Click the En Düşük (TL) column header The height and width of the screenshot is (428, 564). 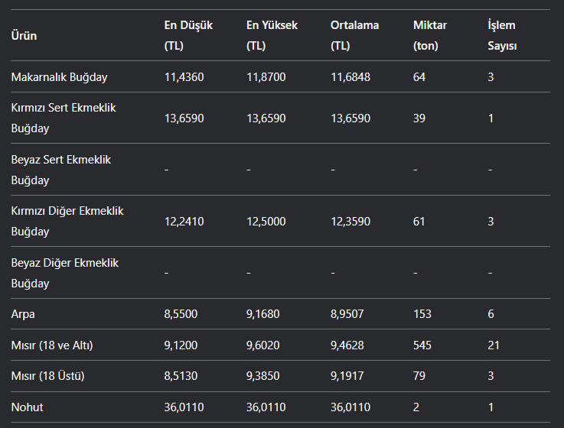point(188,35)
